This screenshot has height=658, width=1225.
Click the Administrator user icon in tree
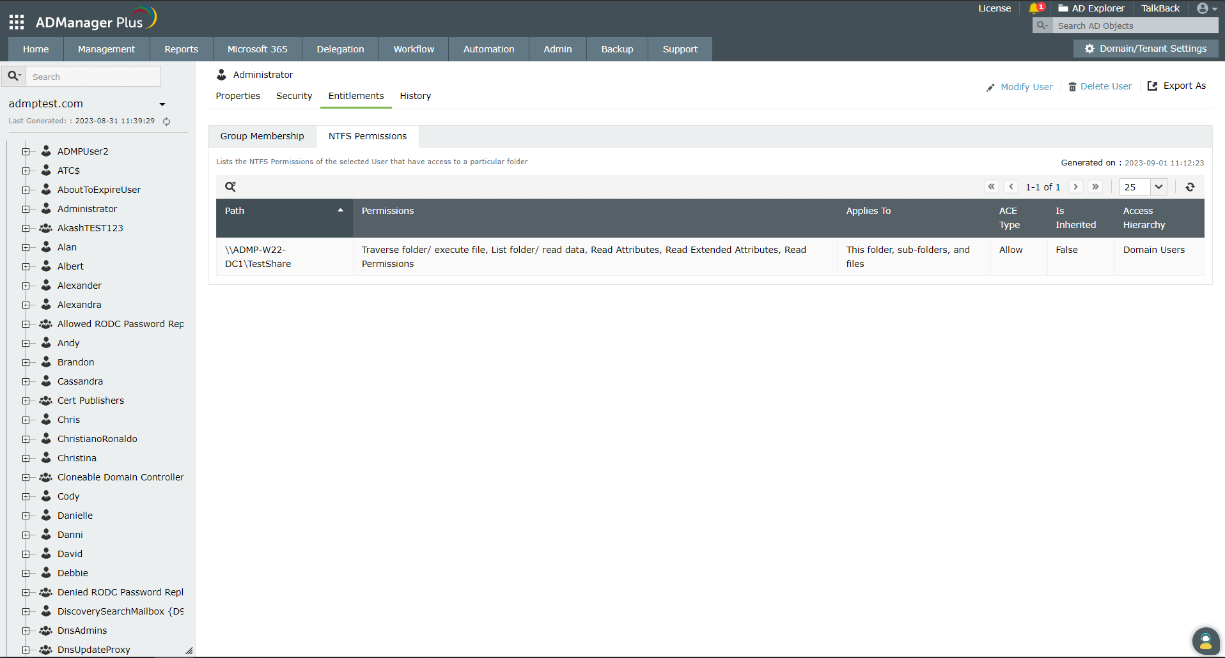pos(46,208)
